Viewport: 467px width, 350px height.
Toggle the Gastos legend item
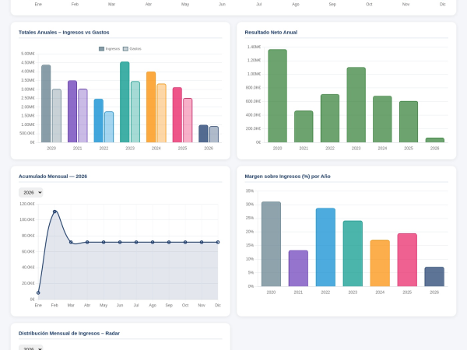tap(135, 48)
